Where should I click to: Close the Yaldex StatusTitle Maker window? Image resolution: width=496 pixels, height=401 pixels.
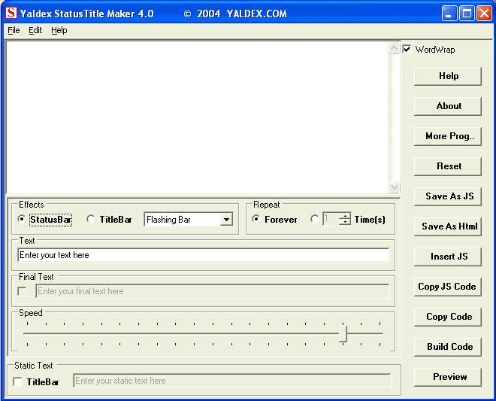tap(484, 14)
